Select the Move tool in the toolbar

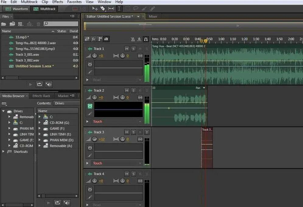pyautogui.click(x=95, y=9)
